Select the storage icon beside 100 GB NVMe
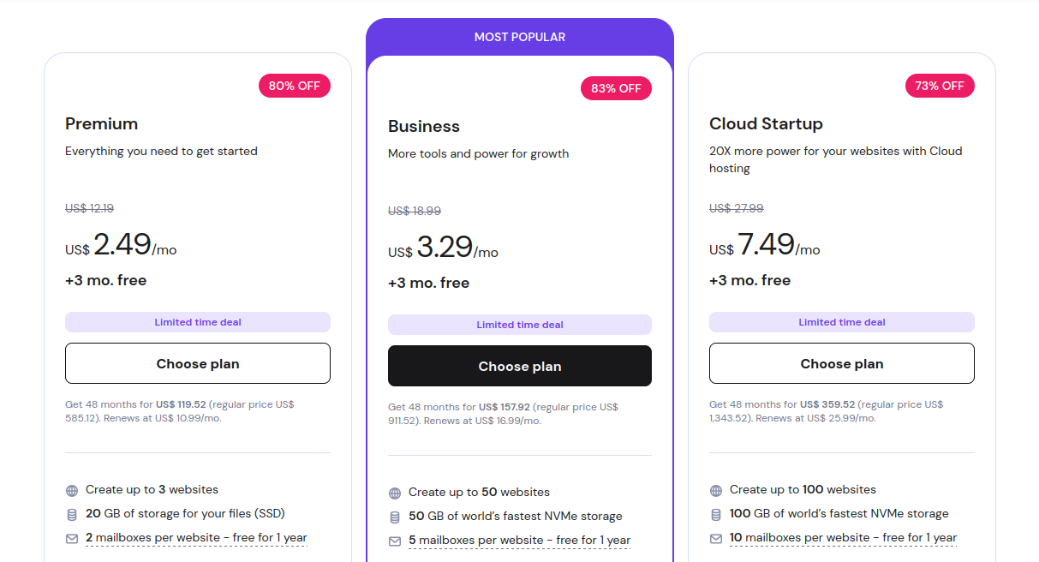1039x562 pixels. 716,514
